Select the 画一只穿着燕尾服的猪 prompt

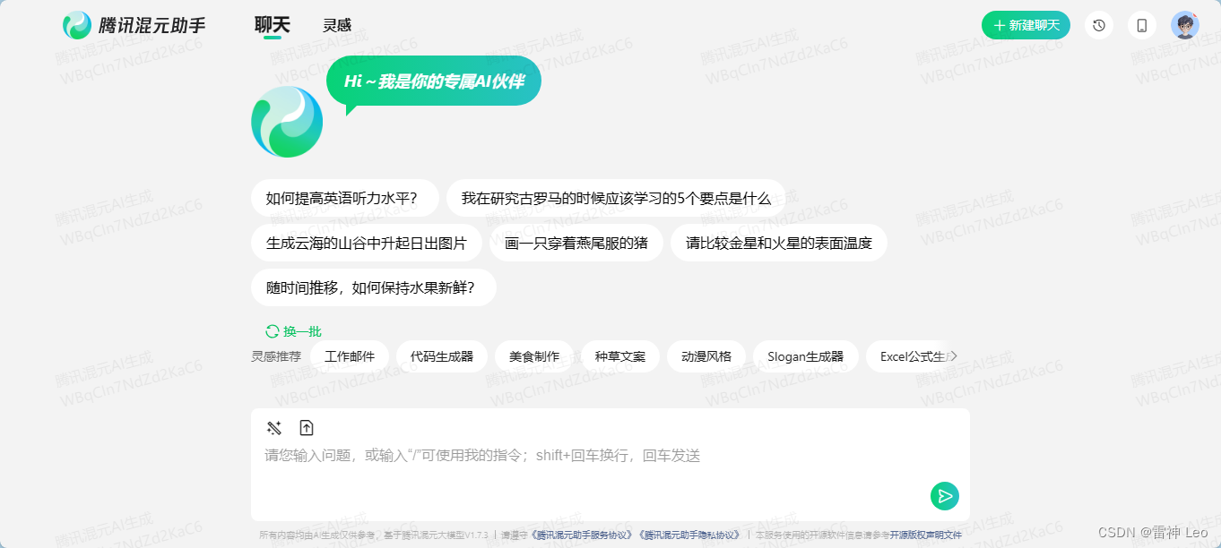576,243
